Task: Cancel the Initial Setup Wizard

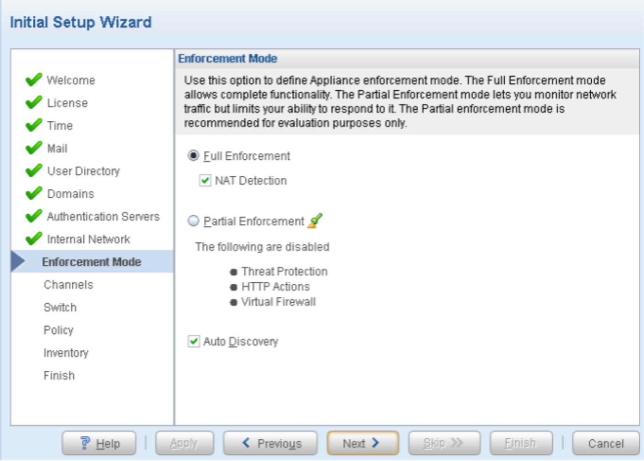Action: click(606, 443)
